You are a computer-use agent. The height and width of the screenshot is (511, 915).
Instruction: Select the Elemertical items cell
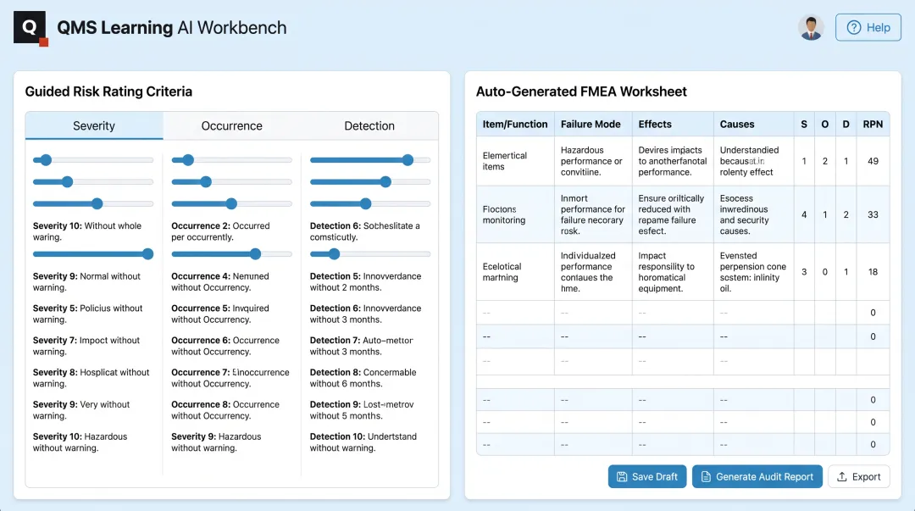515,161
